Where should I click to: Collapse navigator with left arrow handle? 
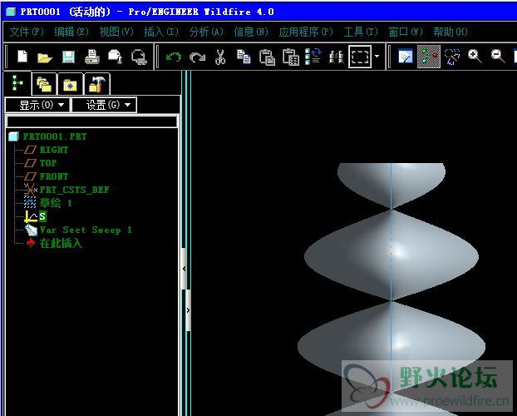(x=184, y=269)
